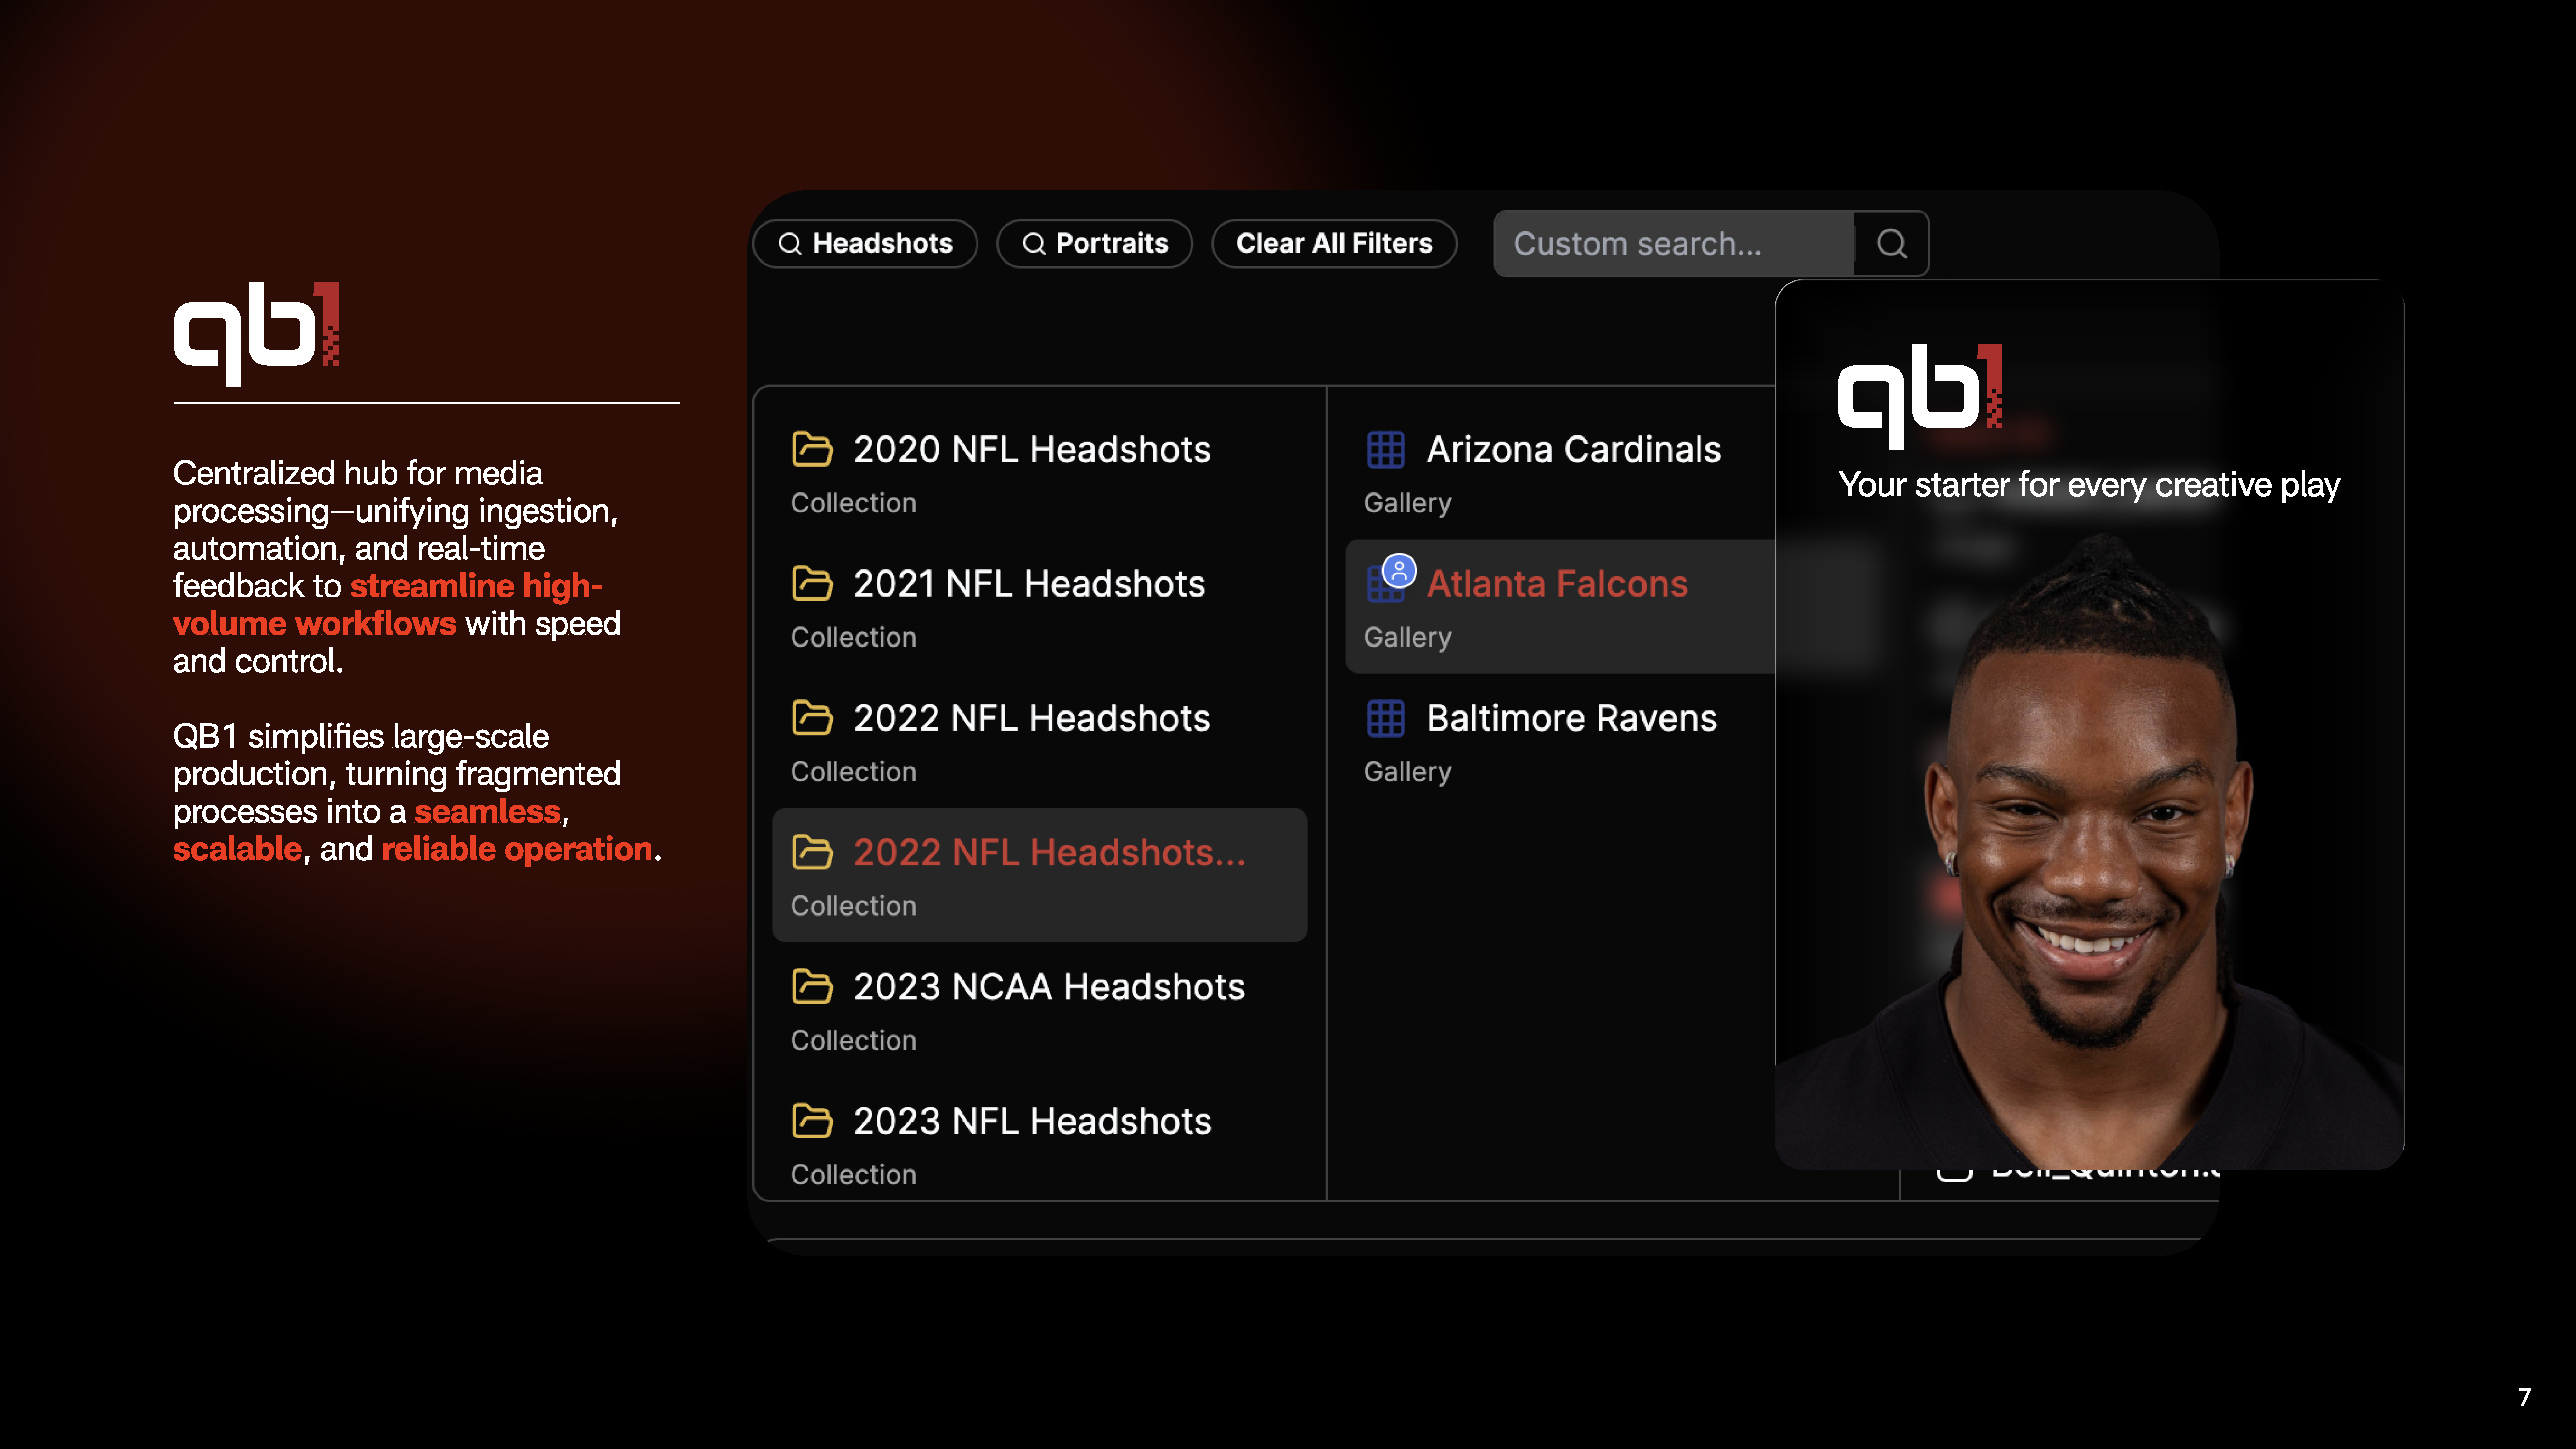Open Baltimore Ravens gallery
Viewport: 2576px width, 1449px height.
1570,718
